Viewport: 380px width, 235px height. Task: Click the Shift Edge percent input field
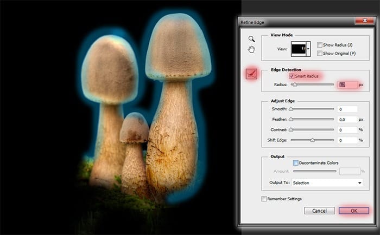coord(346,140)
